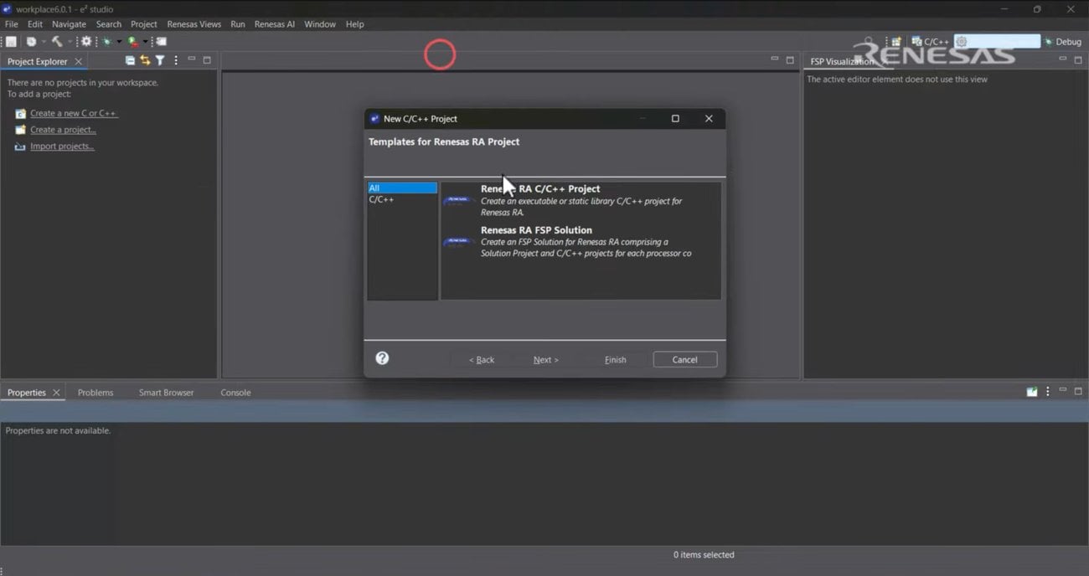Open the Navigate menu
This screenshot has height=576, width=1089.
[x=69, y=24]
